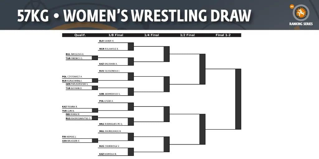Select BRA Rodrigues Pe G. entry
This screenshot has height=159, width=319.
pos(111,124)
